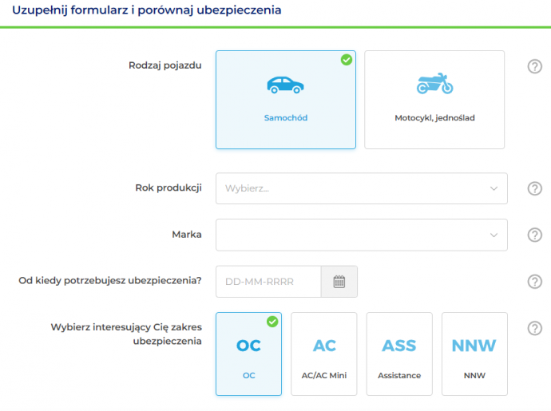The width and height of the screenshot is (551, 411).
Task: Open help icon for insurance start date
Action: coord(534,282)
